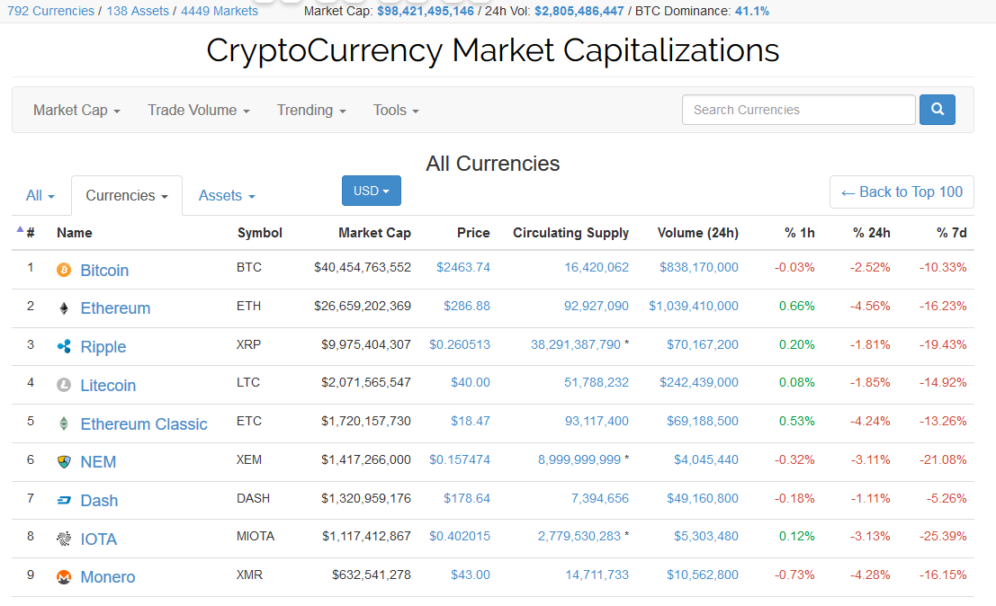Image resolution: width=996 pixels, height=606 pixels.
Task: Click Bitcoin price $2463.74
Action: click(x=463, y=267)
